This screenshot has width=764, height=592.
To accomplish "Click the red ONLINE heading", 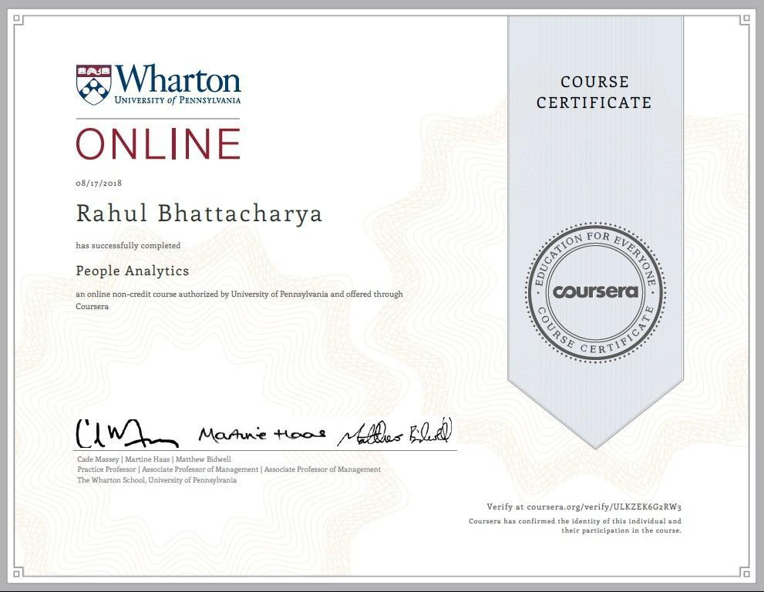I will (x=158, y=143).
